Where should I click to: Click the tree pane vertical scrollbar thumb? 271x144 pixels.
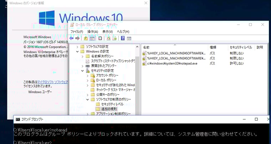(x=137, y=86)
